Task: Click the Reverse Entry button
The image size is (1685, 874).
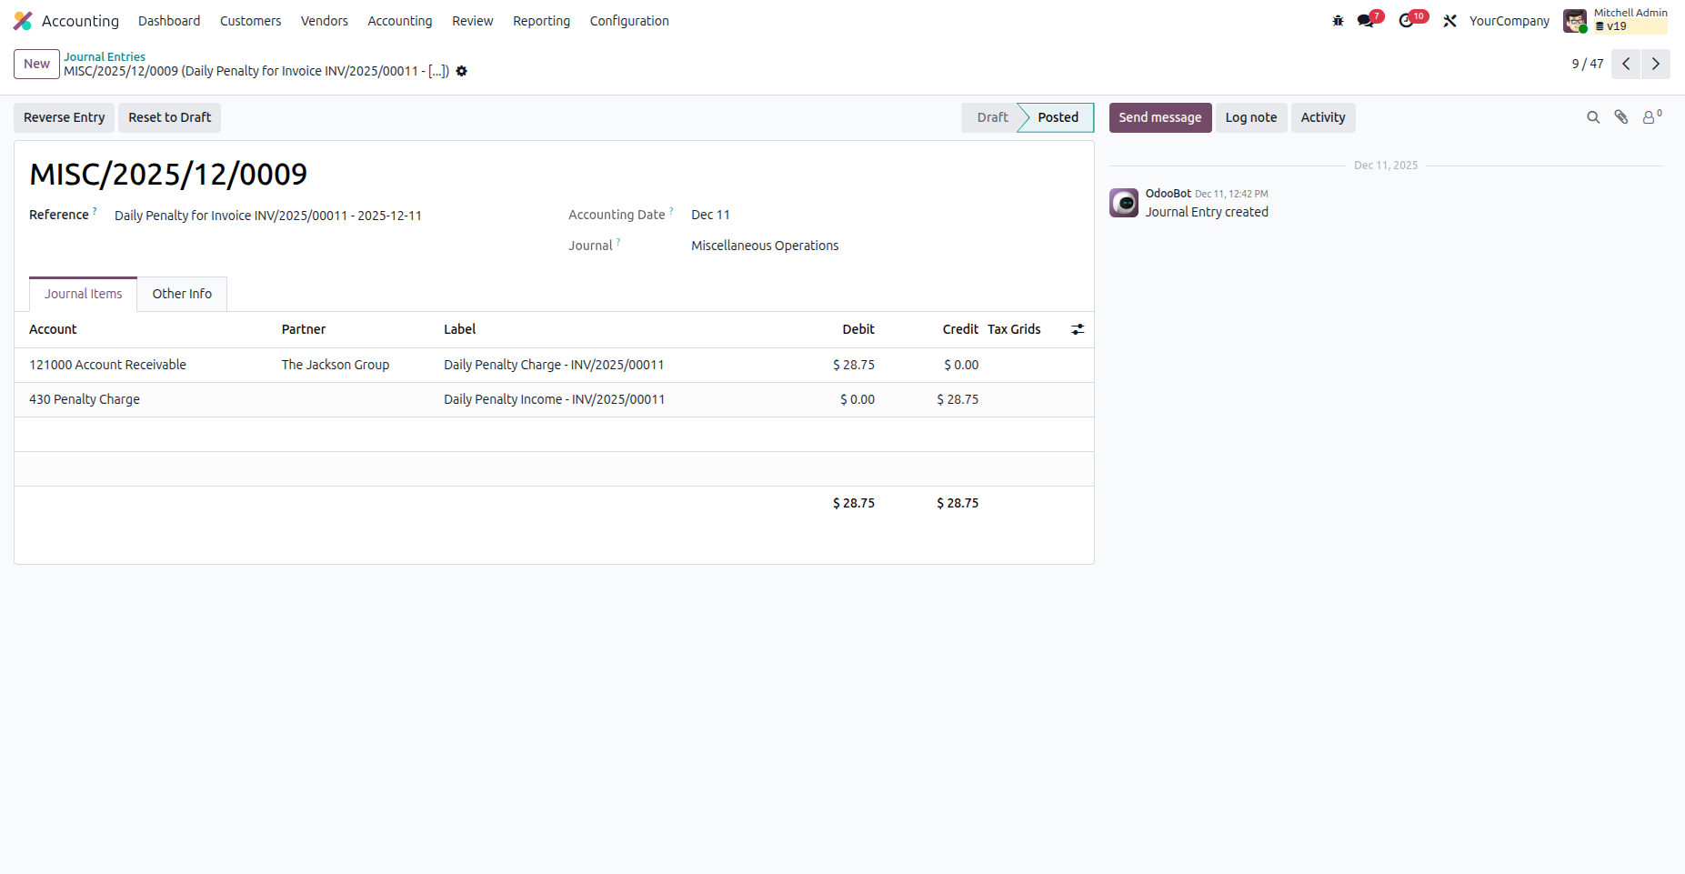Action: point(64,117)
